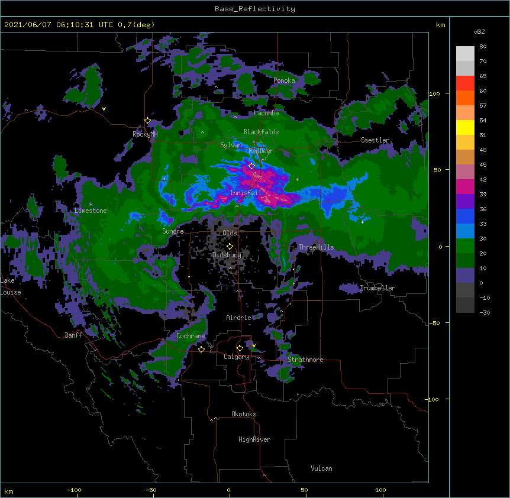Select the bright green 30 dBZ legend swatch

click(x=465, y=246)
